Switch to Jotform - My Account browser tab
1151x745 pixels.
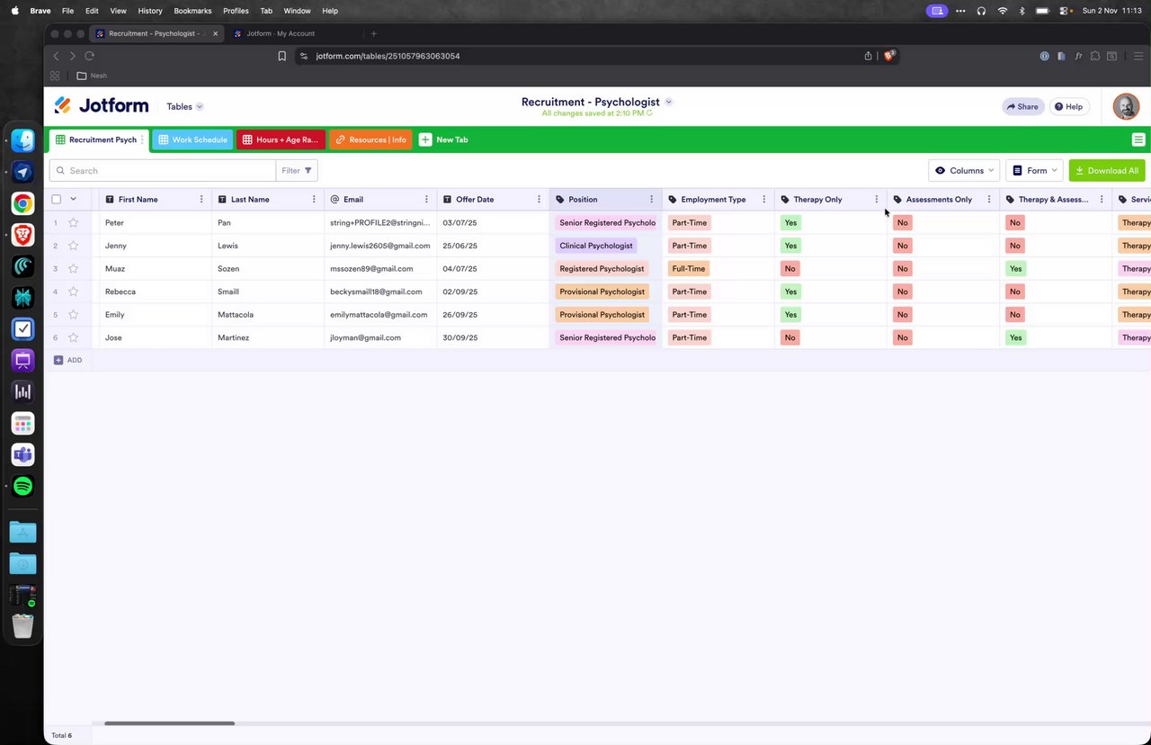click(281, 33)
